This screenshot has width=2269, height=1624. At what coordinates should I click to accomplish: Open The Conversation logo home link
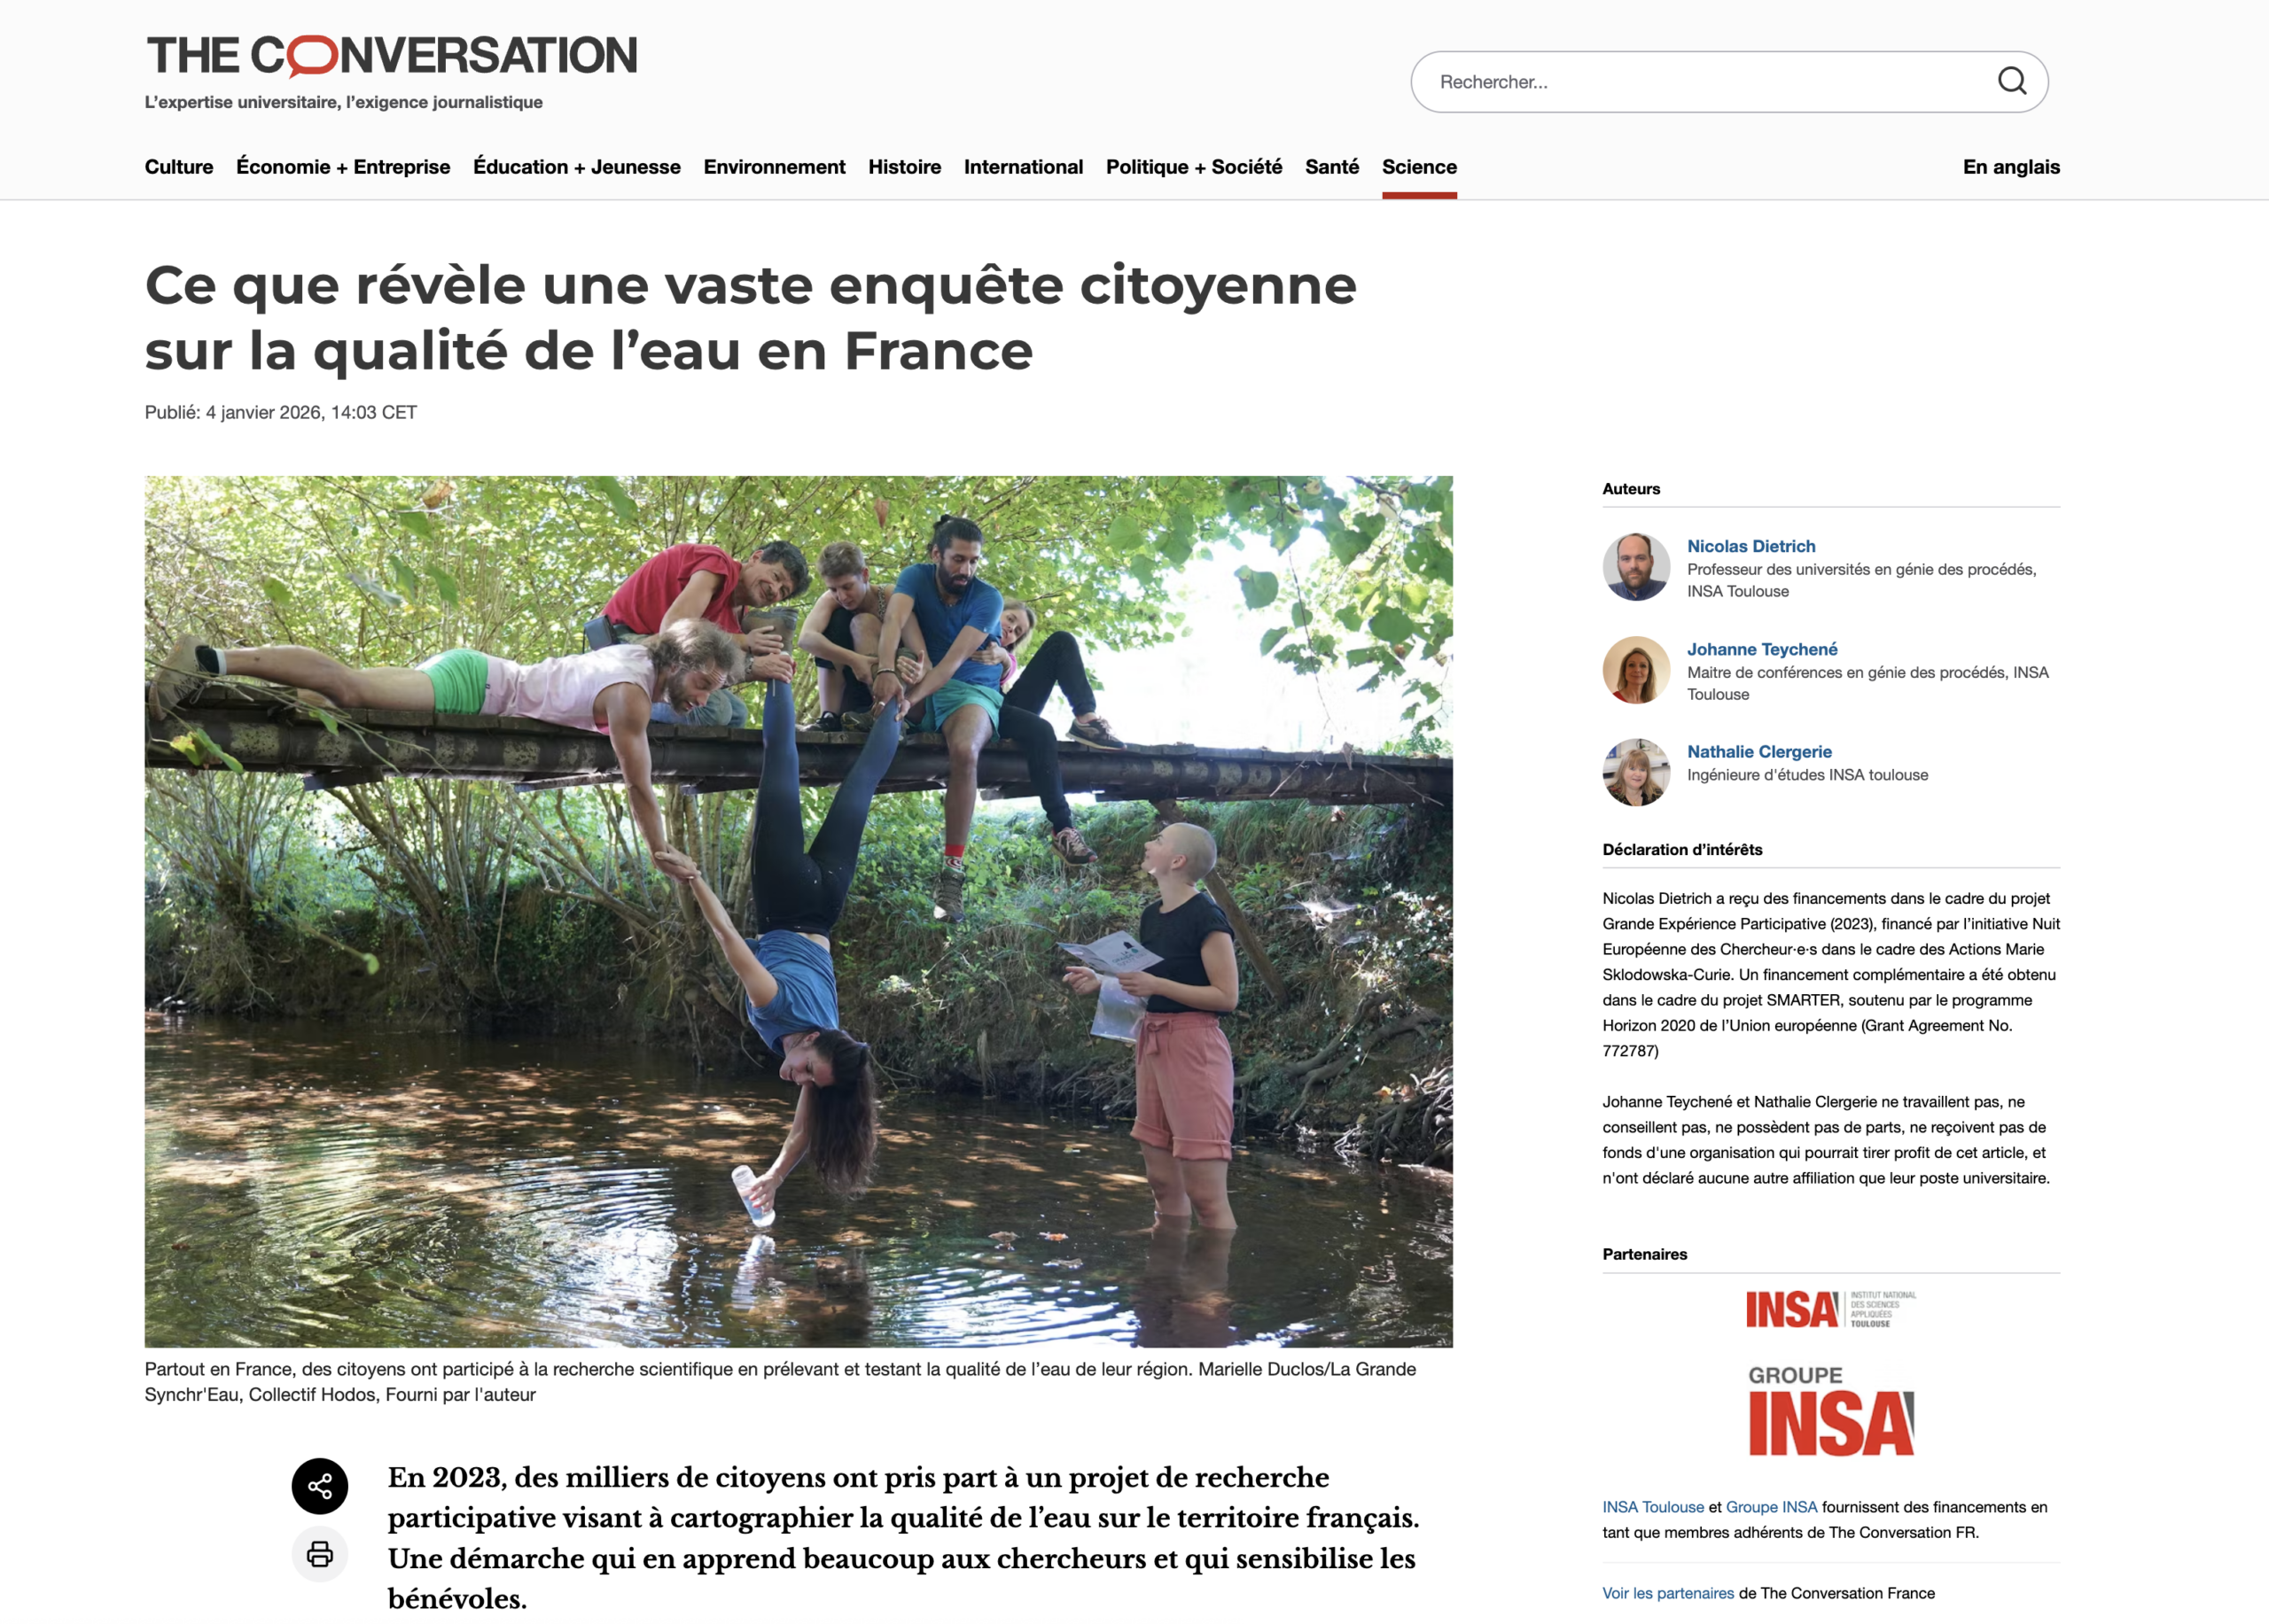click(391, 56)
